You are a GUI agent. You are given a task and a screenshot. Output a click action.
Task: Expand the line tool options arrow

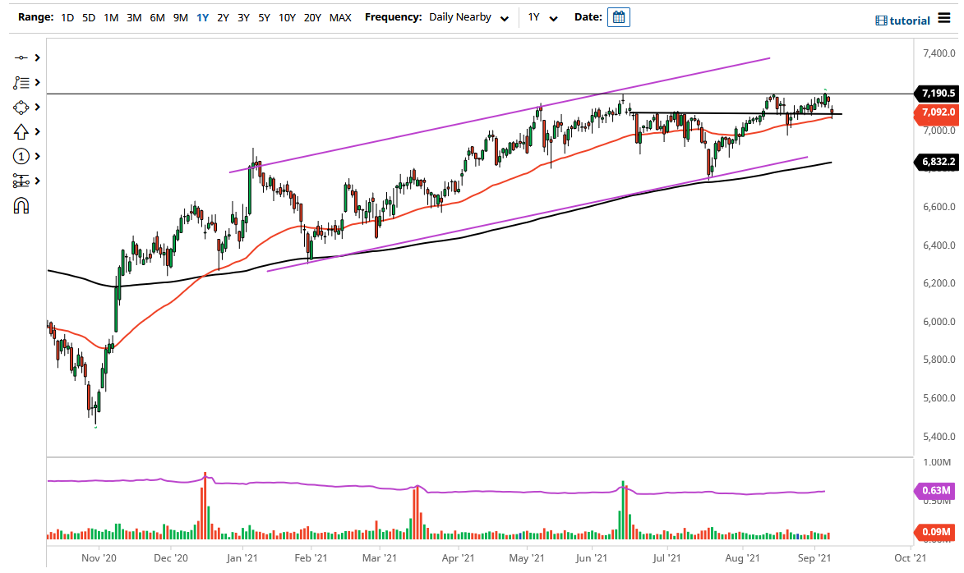tap(38, 57)
